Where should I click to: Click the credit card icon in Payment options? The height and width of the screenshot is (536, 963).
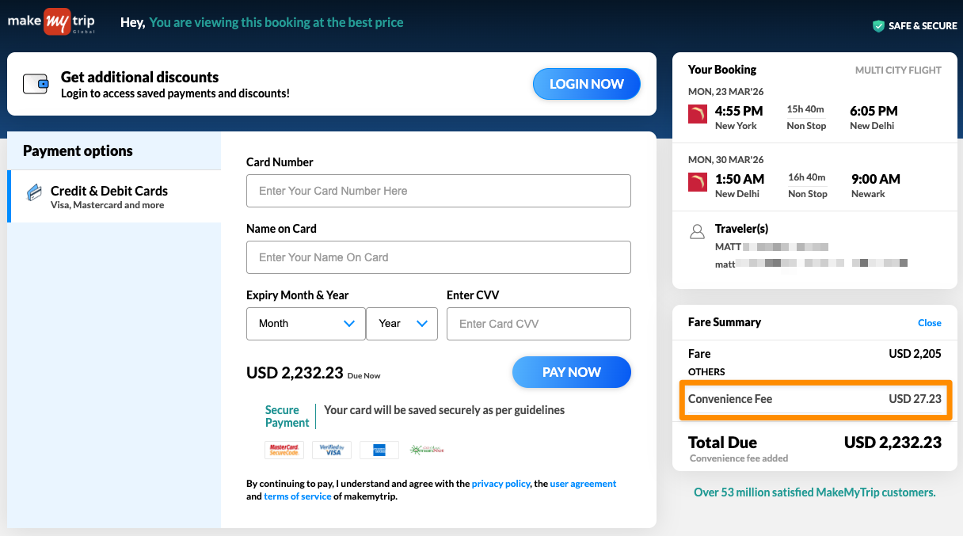coord(34,192)
